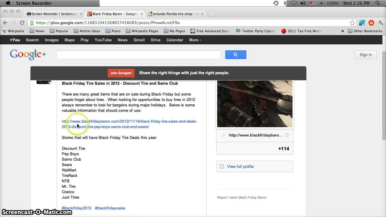Open the battery status menu
The width and height of the screenshot is (386, 217).
328,3
